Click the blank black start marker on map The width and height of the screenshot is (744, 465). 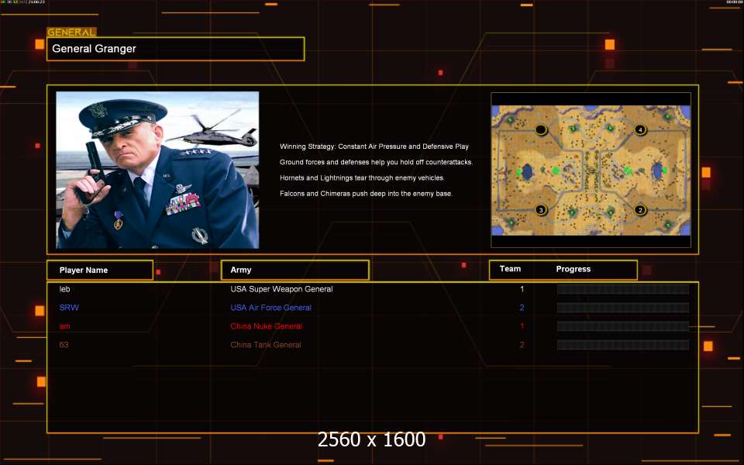pyautogui.click(x=541, y=129)
